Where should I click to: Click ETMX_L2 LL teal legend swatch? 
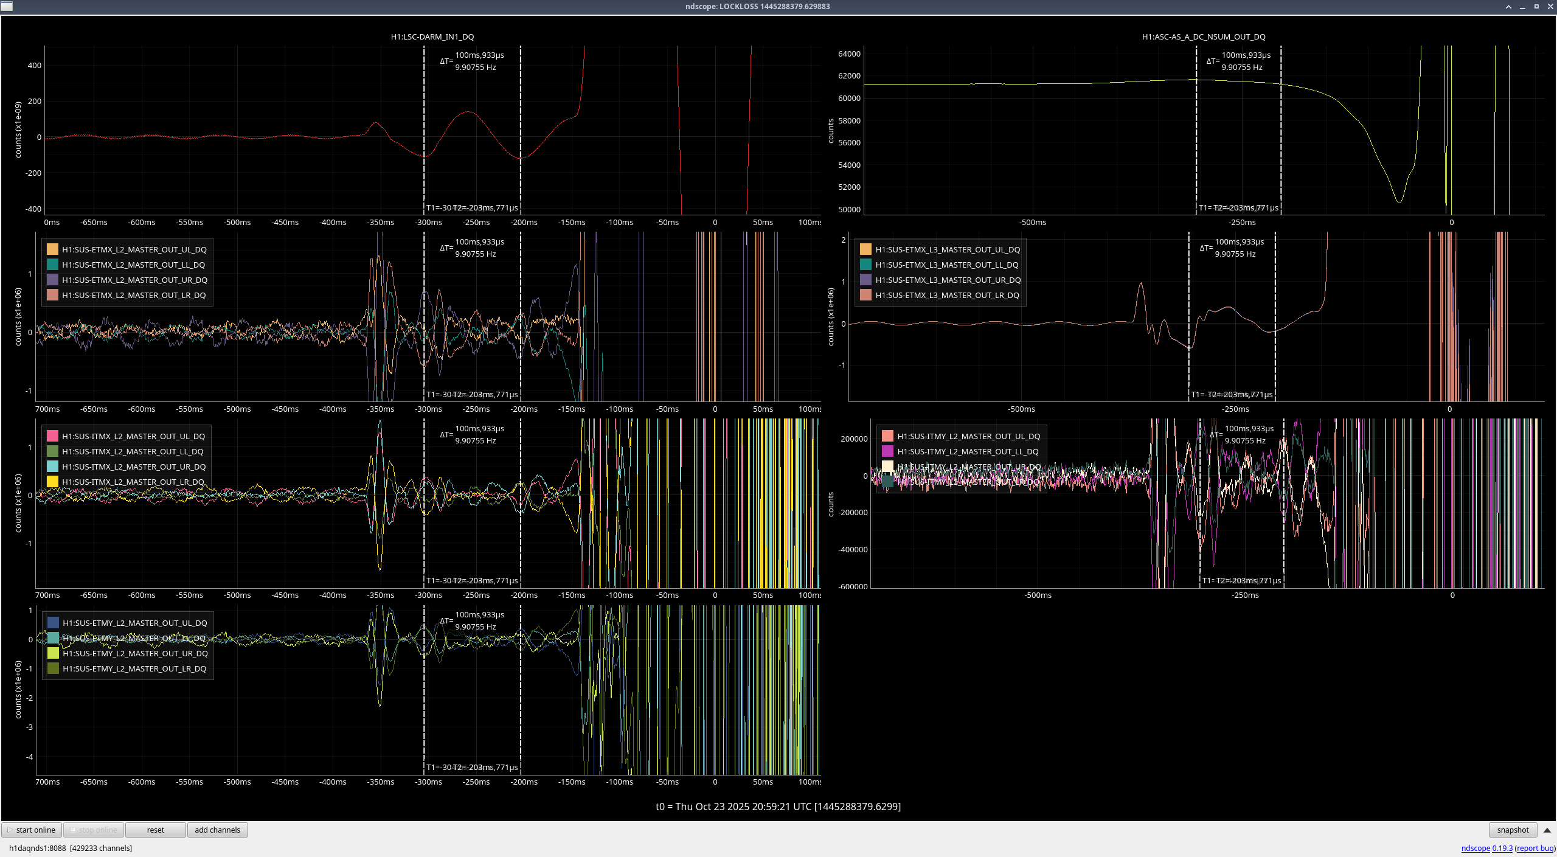coord(52,265)
